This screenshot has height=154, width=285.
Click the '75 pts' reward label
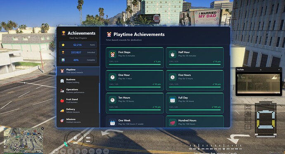pyautogui.click(x=157, y=107)
